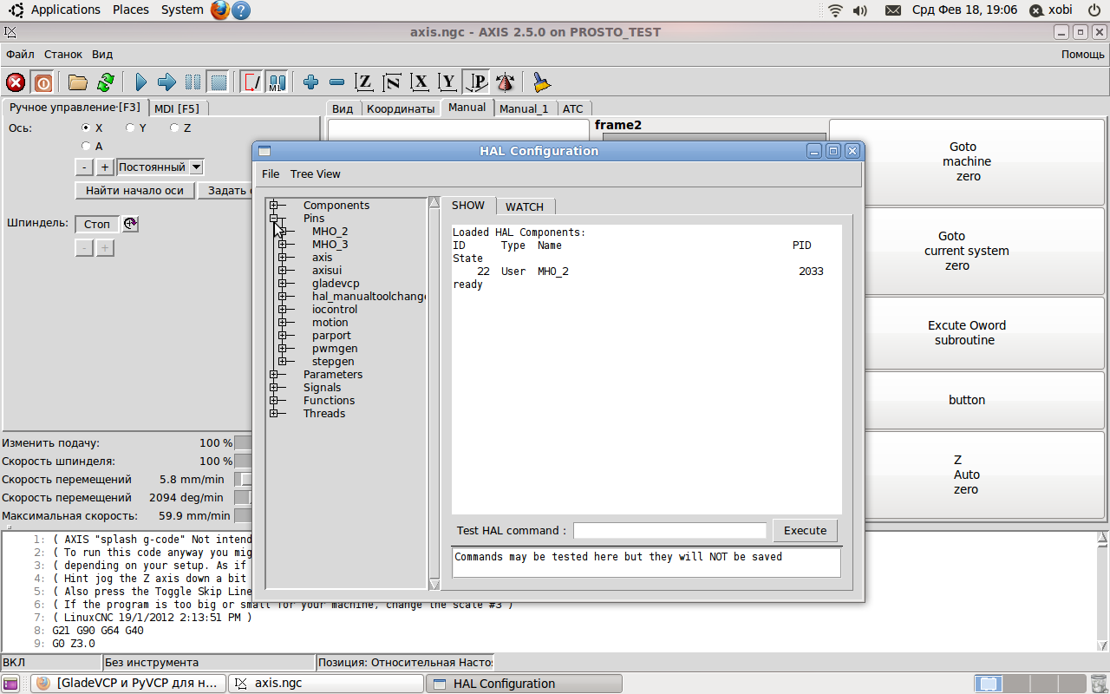
Task: Click the Найти начало оси button
Action: pos(134,190)
